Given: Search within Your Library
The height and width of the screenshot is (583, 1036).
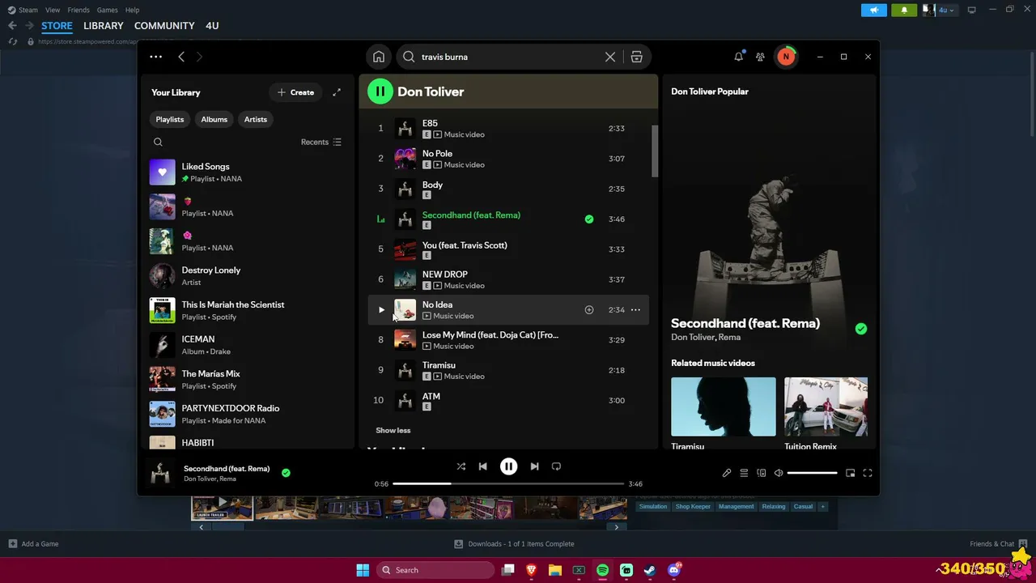Looking at the screenshot, I should coord(158,142).
